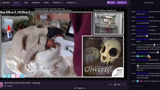The image size is (160, 90).
Task: Open the three-dot video options menu
Action: click(x=124, y=84)
